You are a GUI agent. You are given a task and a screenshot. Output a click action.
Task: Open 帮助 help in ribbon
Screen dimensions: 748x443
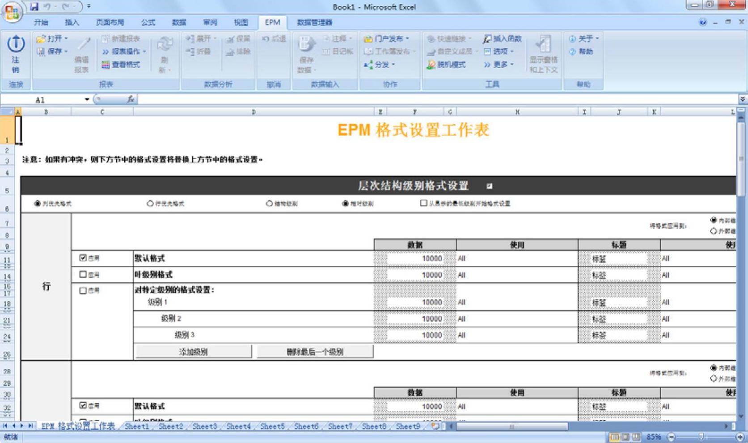click(x=581, y=51)
